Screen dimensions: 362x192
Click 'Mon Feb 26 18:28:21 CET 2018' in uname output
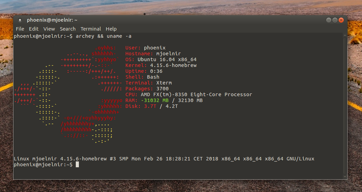(x=175, y=159)
